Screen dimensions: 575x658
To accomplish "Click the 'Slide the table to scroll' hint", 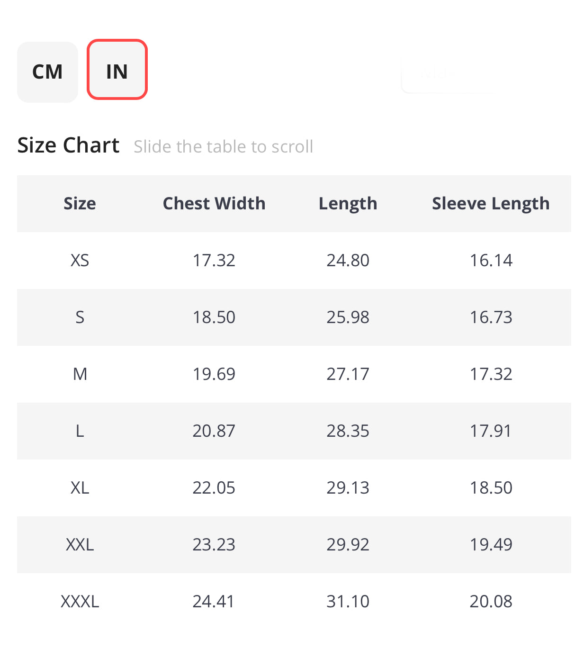I will [x=223, y=147].
